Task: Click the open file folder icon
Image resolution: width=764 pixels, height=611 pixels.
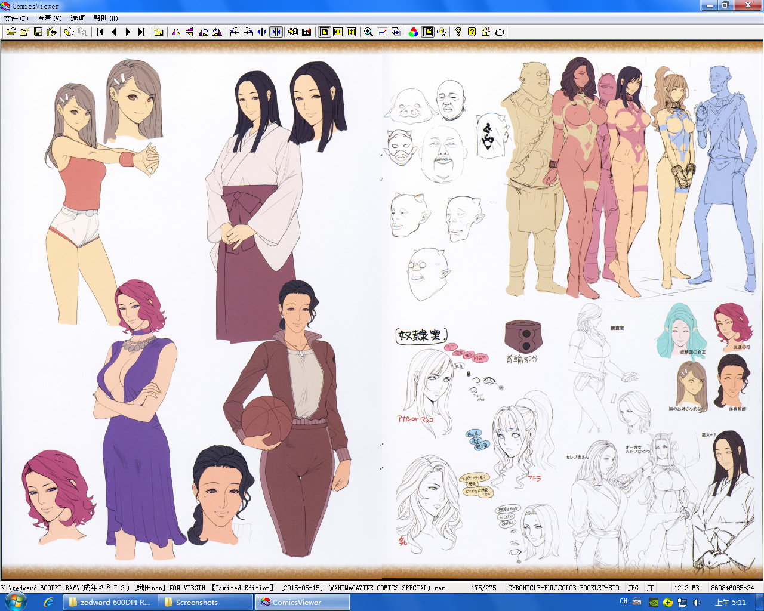Action: pyautogui.click(x=11, y=32)
